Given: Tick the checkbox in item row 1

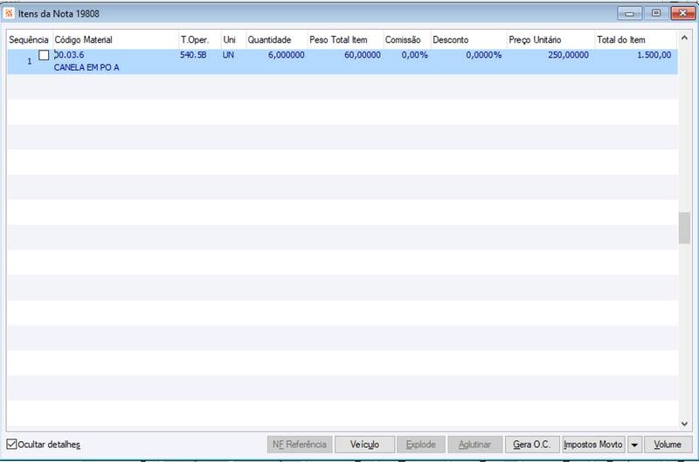Looking at the screenshot, I should pyautogui.click(x=44, y=55).
